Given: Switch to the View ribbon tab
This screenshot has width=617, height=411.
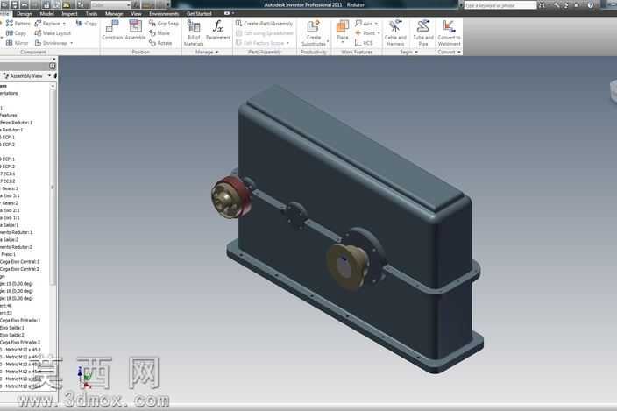Looking at the screenshot, I should tap(136, 13).
